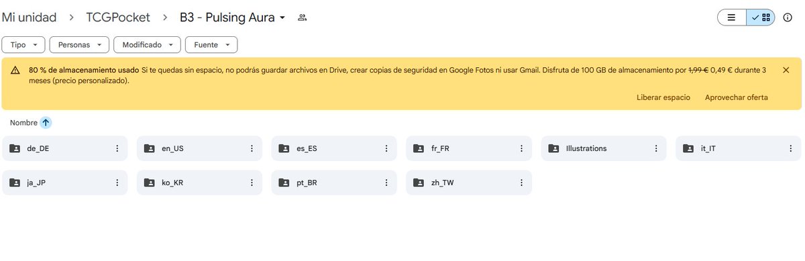This screenshot has width=805, height=261.
Task: Open more actions for zh_TW folder
Action: (521, 182)
